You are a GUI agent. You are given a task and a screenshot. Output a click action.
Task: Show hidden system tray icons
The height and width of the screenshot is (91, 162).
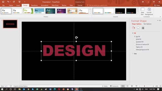point(134,89)
